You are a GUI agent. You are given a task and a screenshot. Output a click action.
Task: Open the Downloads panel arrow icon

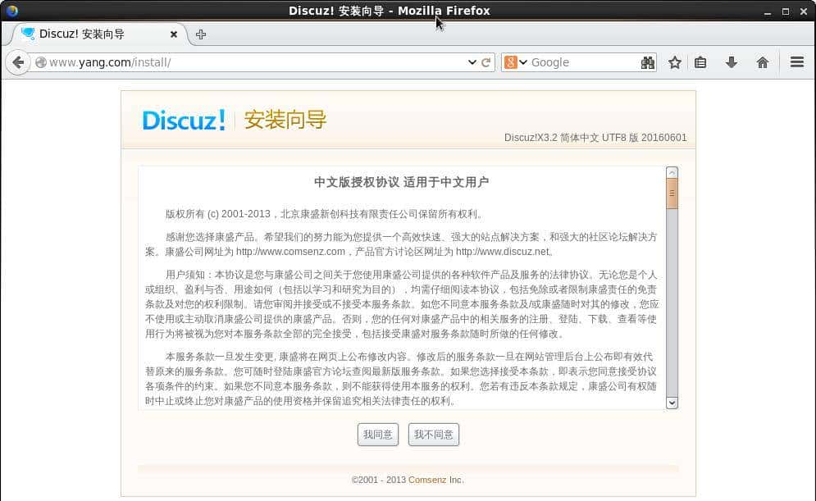click(x=731, y=61)
